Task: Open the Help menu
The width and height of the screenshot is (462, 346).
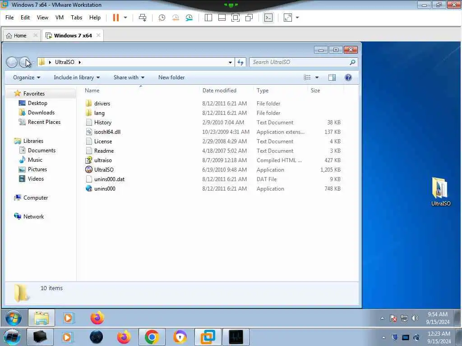Action: (95, 18)
